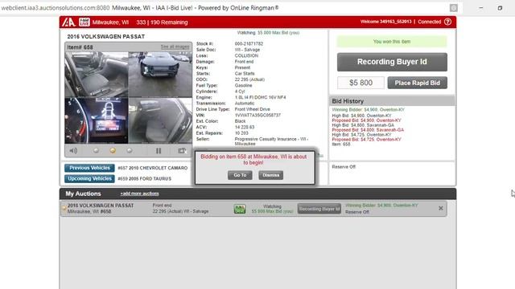View the rear seat interior thumbnail
The image size is (515, 289).
[160, 120]
